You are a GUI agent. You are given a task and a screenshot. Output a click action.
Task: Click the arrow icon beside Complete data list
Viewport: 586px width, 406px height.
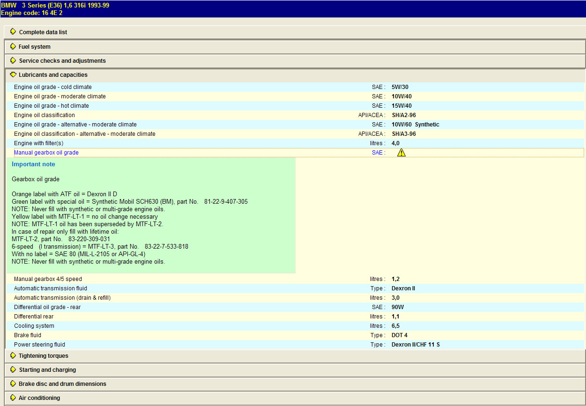pyautogui.click(x=13, y=32)
